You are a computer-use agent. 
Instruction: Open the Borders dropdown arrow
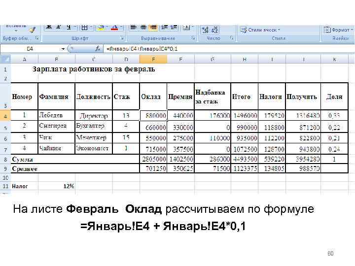pos(91,28)
